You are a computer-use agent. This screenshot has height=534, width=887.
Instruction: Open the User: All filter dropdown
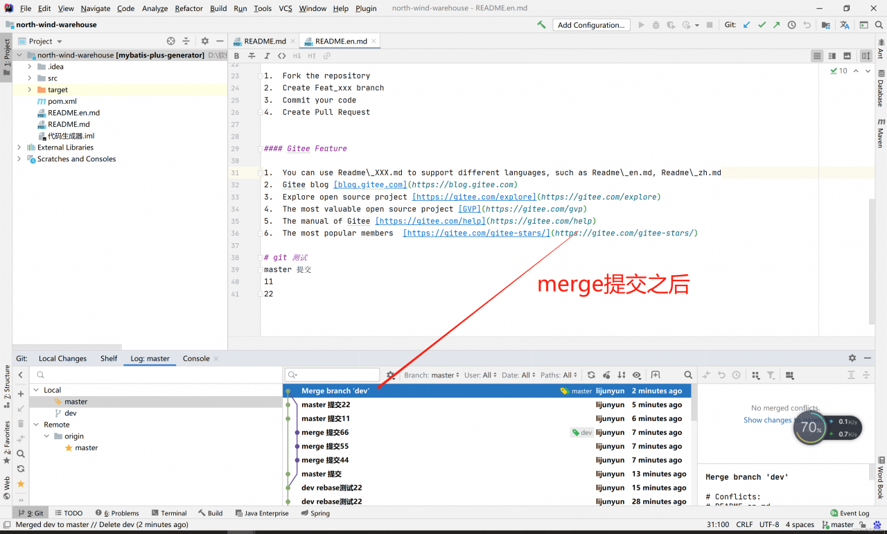point(480,375)
